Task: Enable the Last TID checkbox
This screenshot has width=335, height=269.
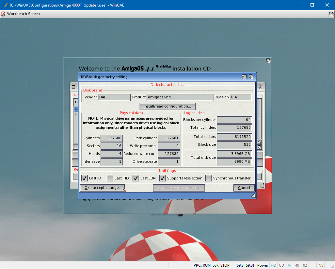Action: point(110,178)
